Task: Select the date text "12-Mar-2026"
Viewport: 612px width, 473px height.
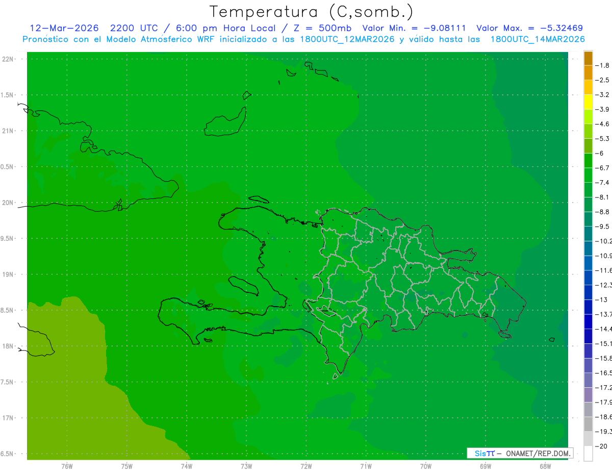Action: tap(64, 28)
